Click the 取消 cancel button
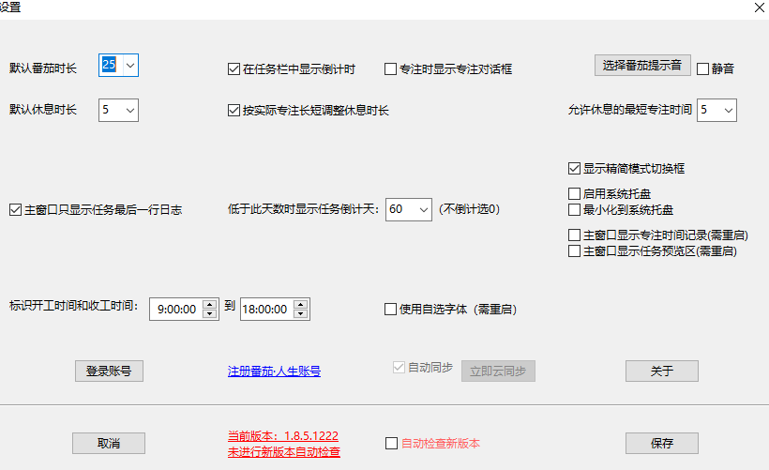Screen dimensions: 769x470 [x=109, y=443]
